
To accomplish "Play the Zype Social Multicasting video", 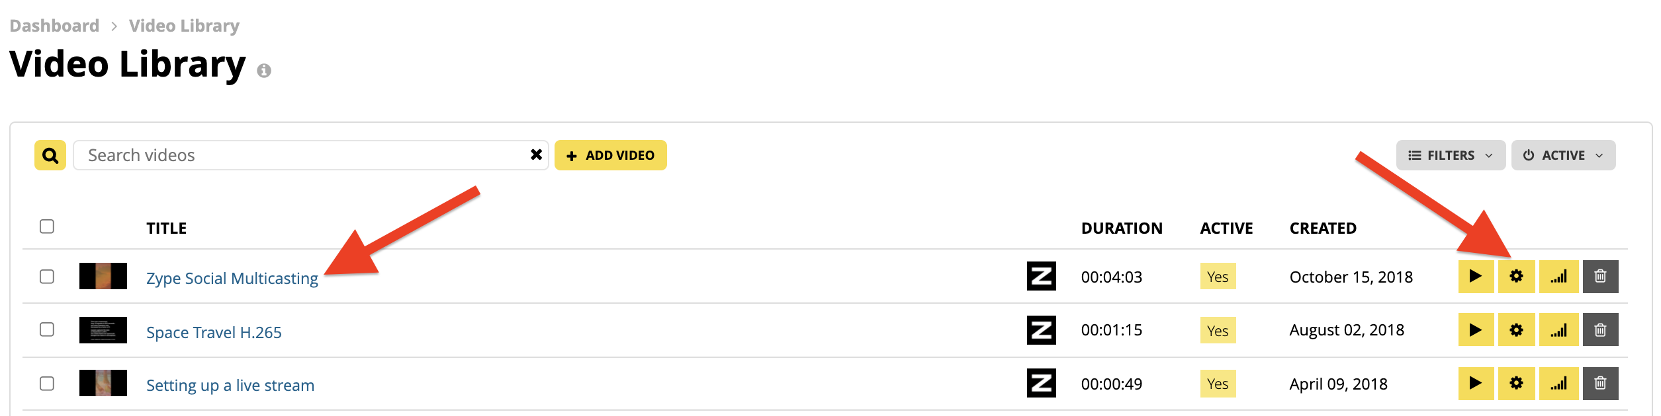I will click(x=1476, y=276).
